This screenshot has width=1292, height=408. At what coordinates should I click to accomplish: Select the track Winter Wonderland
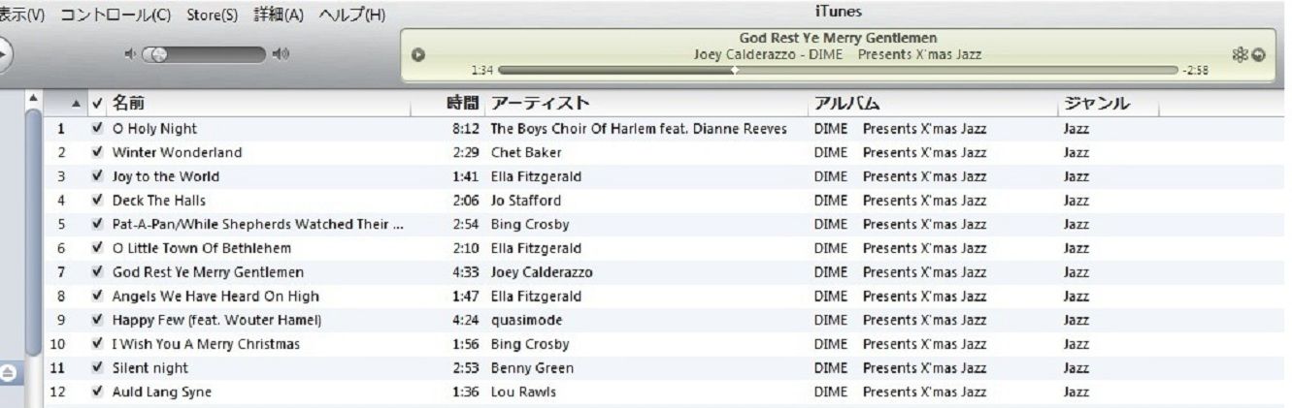[178, 152]
